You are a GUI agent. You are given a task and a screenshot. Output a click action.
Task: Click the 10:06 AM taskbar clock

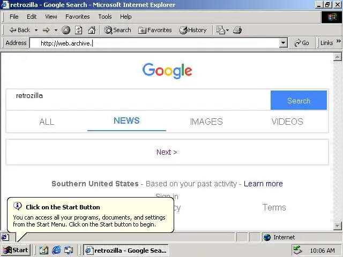pos(322,251)
